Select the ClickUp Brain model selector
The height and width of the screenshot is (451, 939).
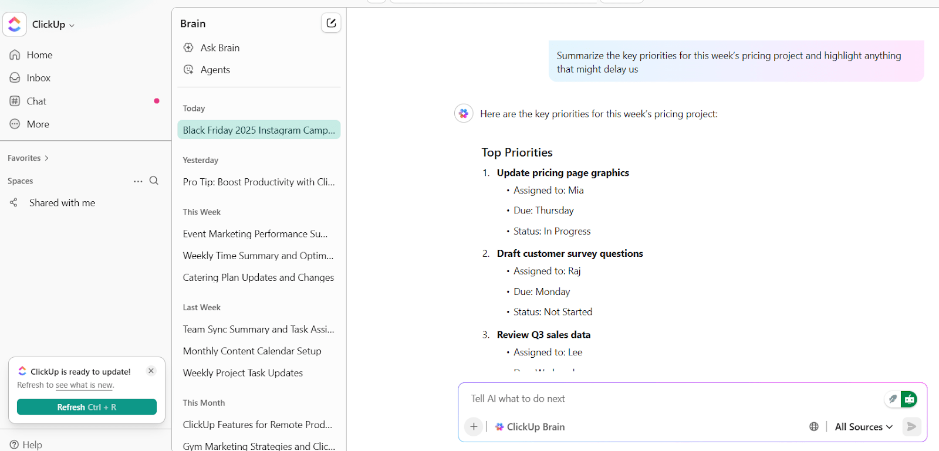530,426
